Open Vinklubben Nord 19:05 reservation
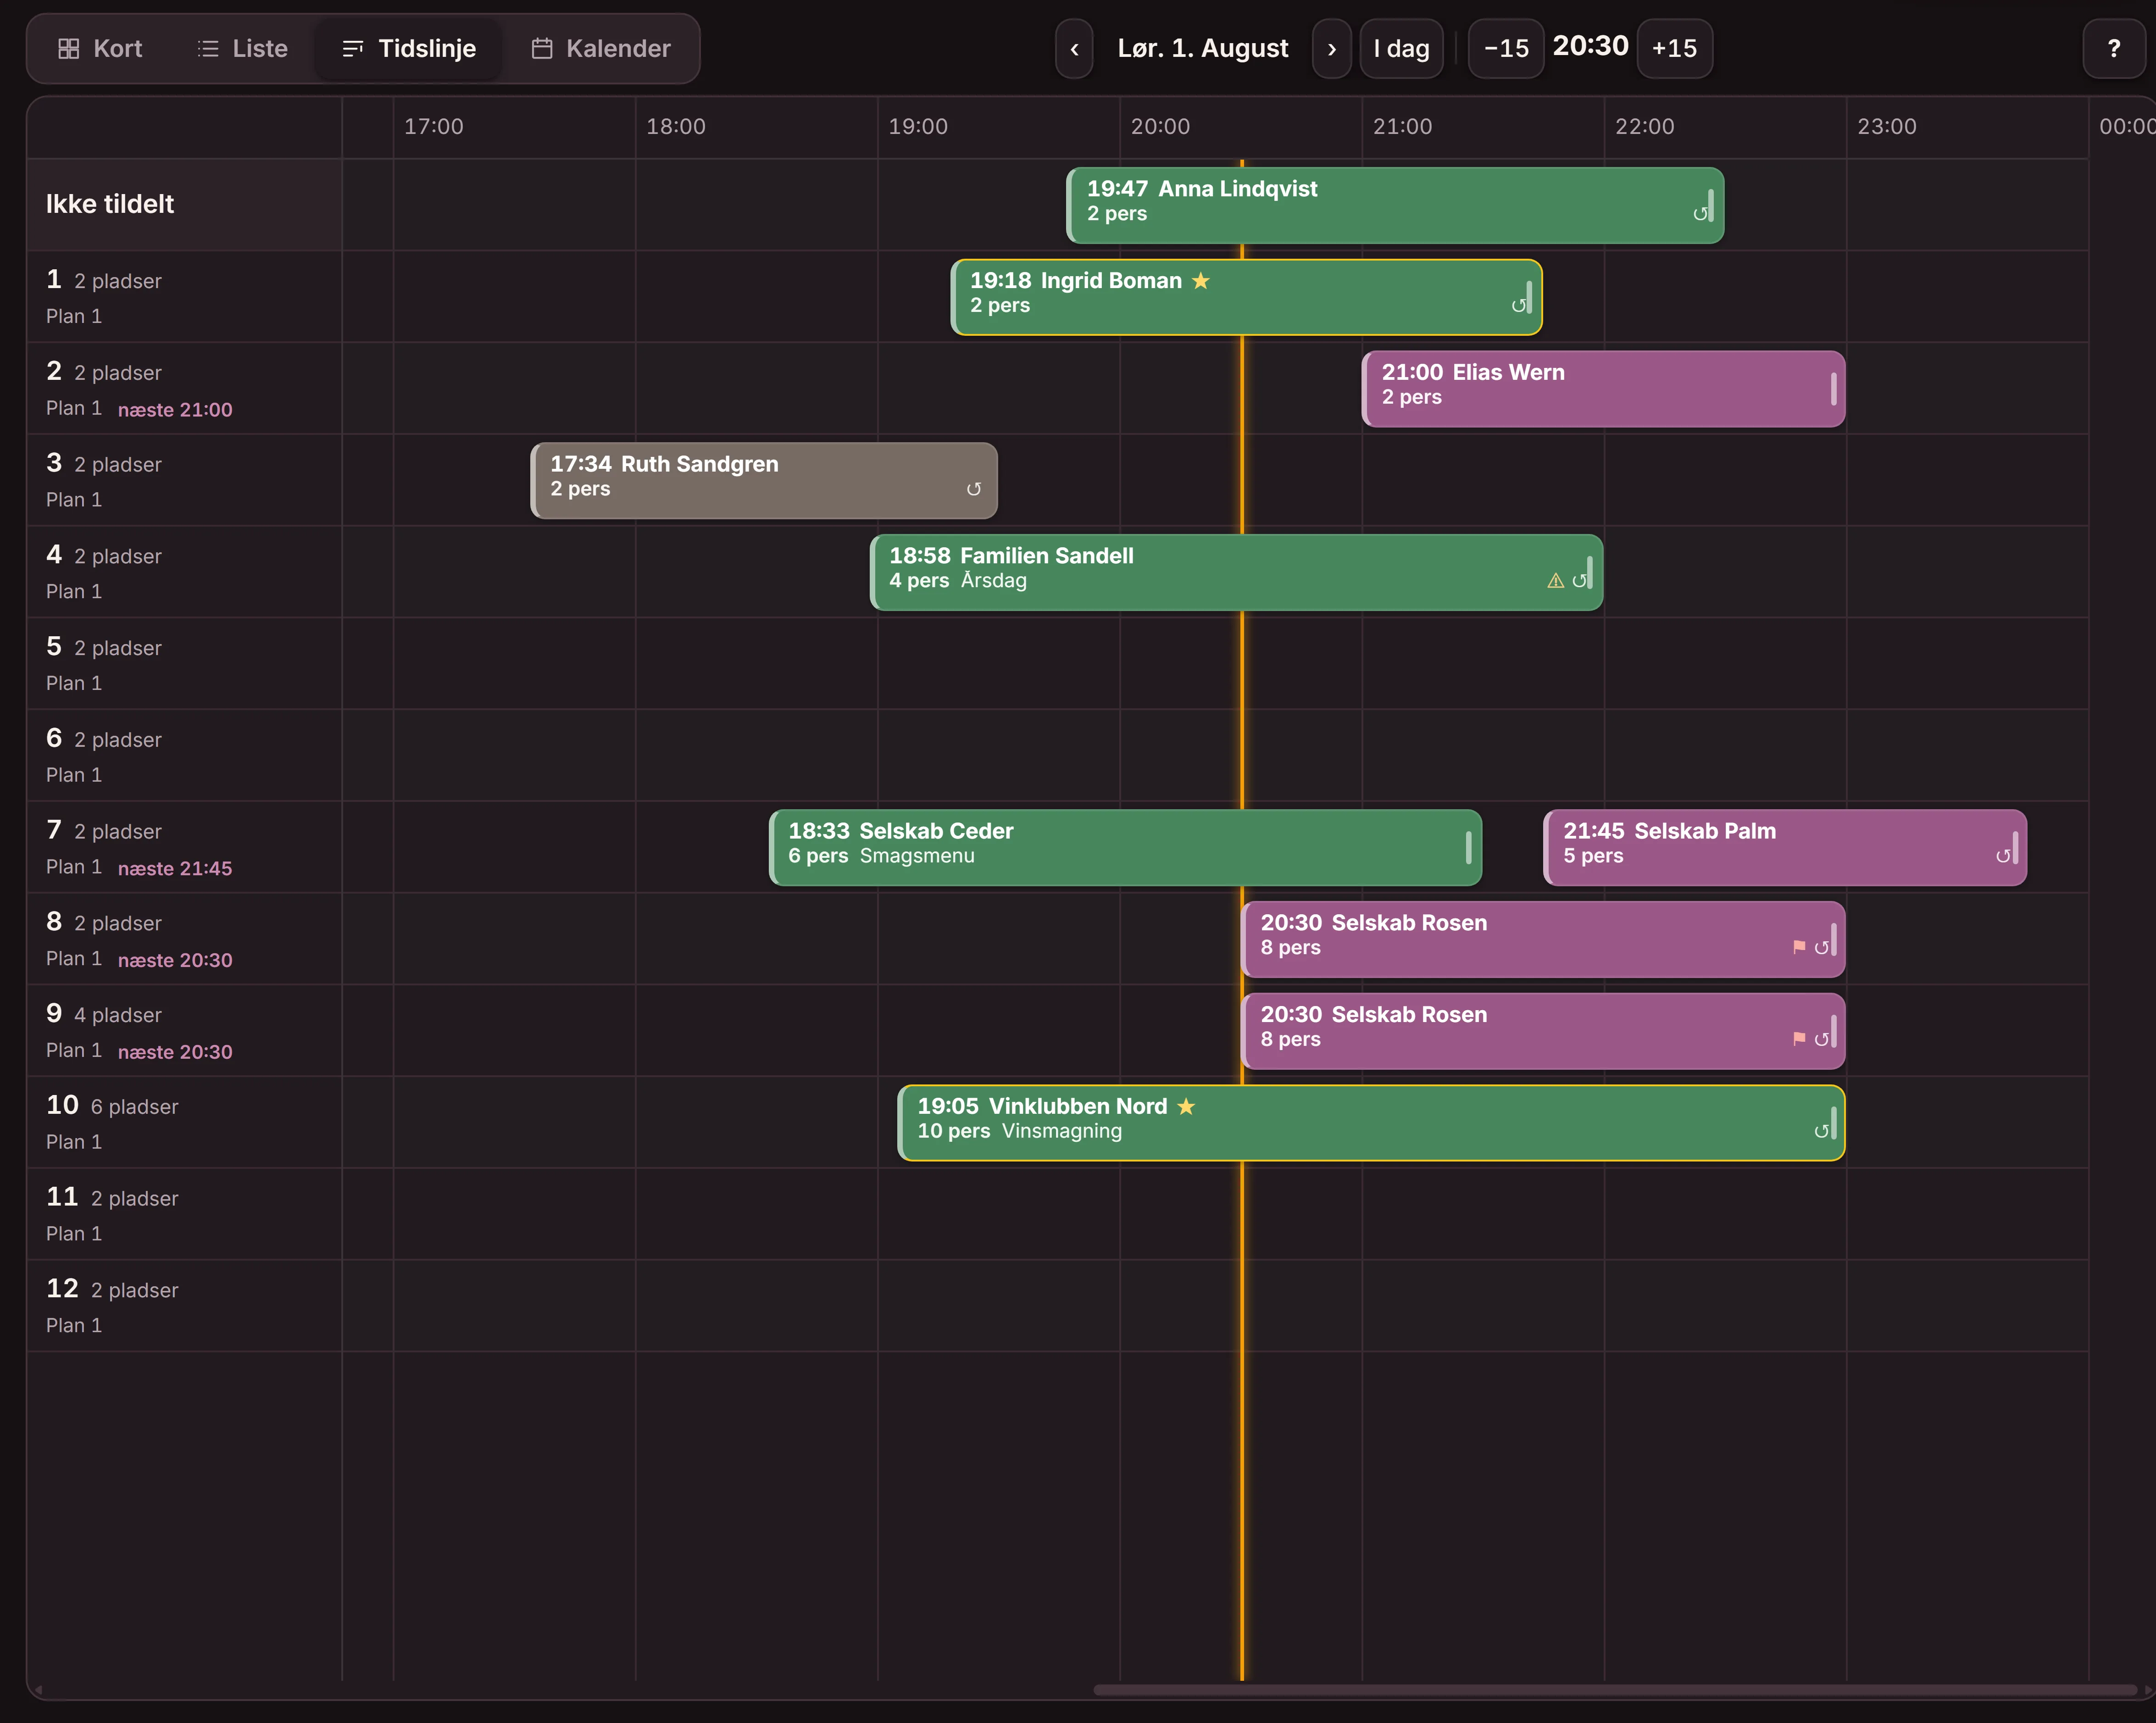The image size is (2156, 1723). pos(1371,1123)
